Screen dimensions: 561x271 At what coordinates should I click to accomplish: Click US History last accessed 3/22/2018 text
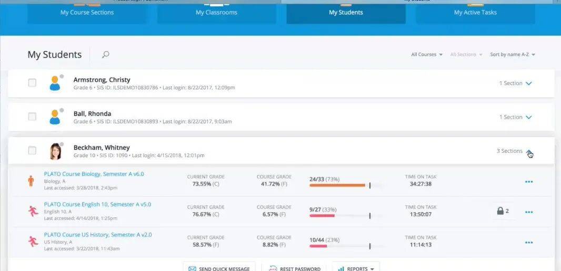[x=82, y=248]
